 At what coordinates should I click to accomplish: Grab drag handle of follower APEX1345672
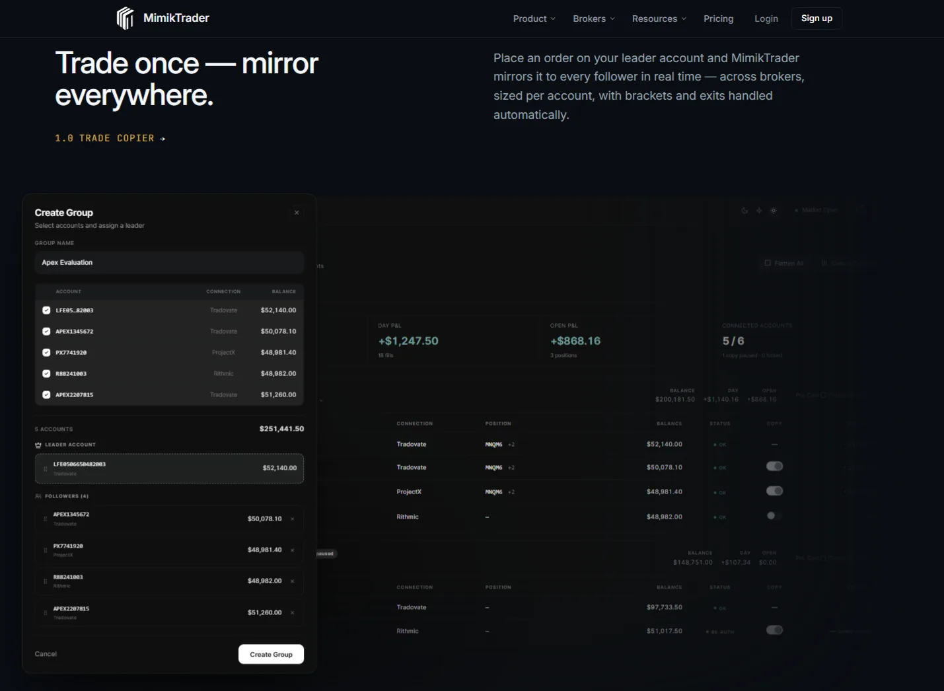pyautogui.click(x=45, y=519)
